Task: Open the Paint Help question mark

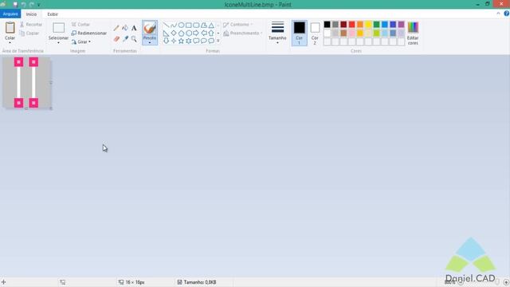Action: click(507, 14)
